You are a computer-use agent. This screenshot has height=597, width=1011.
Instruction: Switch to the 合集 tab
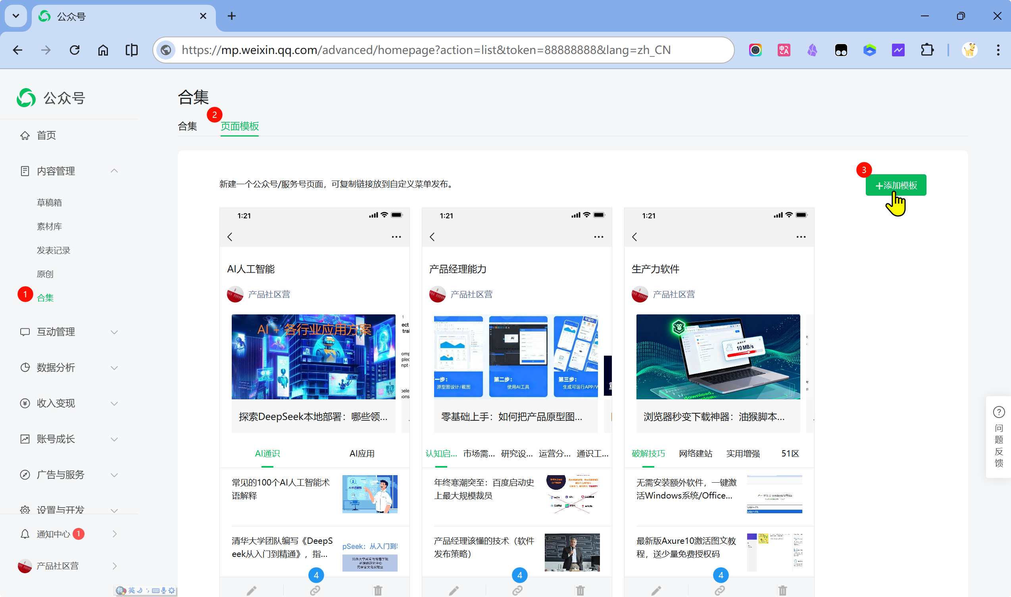click(187, 126)
